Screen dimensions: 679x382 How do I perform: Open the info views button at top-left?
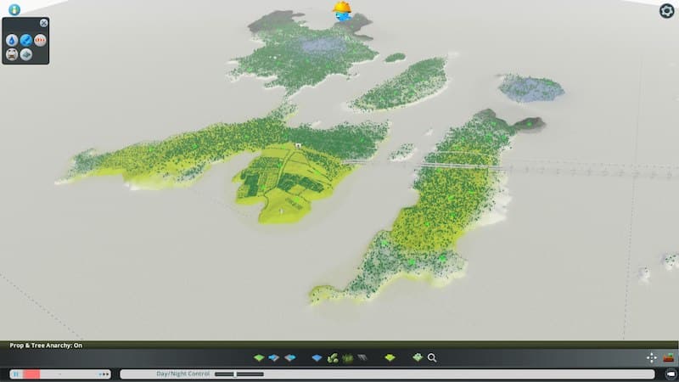click(x=14, y=10)
